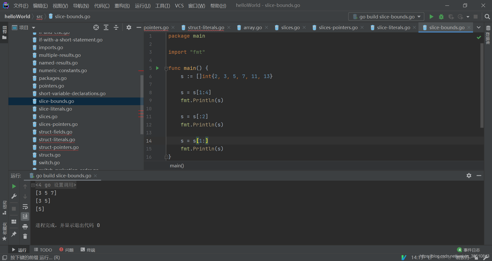Click src breadcrumb in navigation bar
This screenshot has height=261, width=492.
click(x=39, y=16)
